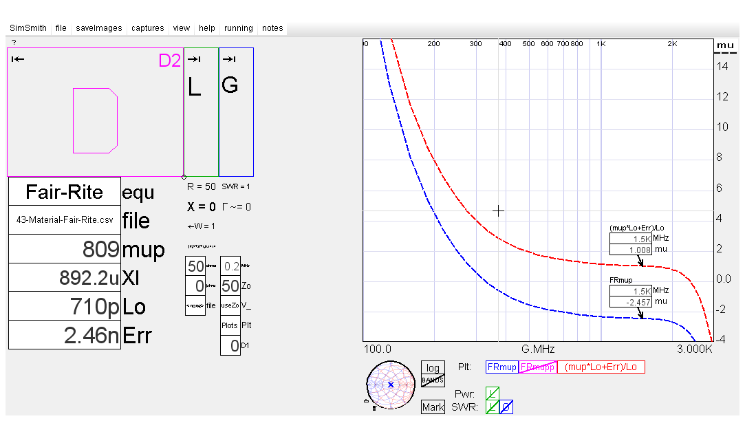Viewport: 745px width, 421px height.
Task: Click the Plots button in generator column
Action: pos(230,325)
